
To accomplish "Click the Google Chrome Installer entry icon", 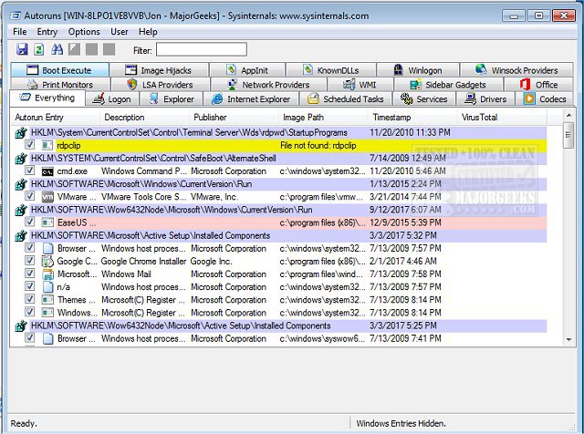I will (x=47, y=261).
